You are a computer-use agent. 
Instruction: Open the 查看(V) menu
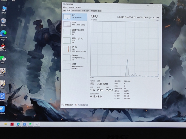click(78, 7)
